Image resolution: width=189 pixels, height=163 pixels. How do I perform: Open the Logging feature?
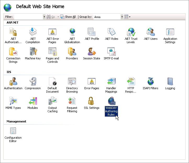[x=170, y=83]
